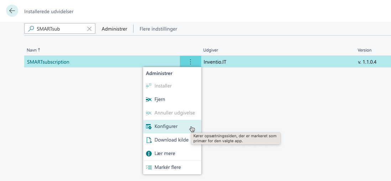
Task: Open Version column header options
Action: click(x=364, y=50)
